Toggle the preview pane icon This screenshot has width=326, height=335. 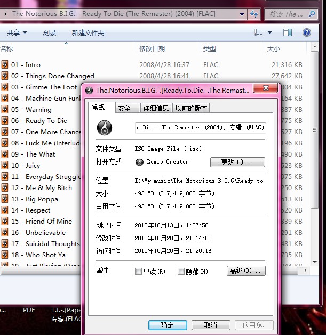tap(288, 32)
